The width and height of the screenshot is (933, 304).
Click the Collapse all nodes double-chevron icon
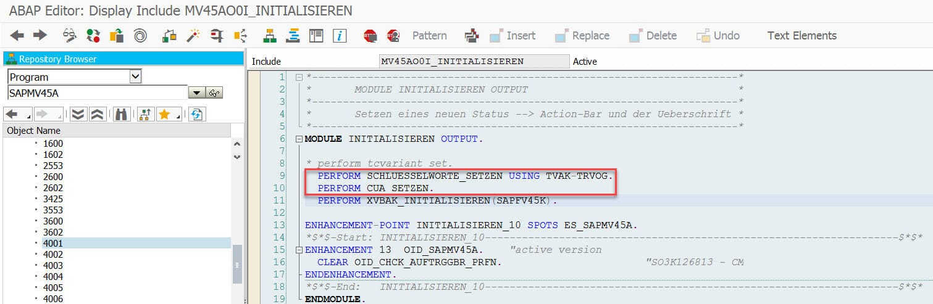coord(98,114)
